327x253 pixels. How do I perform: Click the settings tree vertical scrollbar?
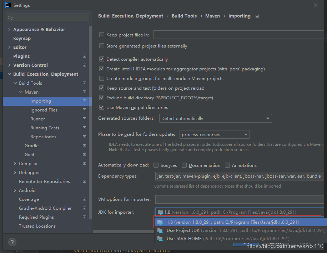(90, 122)
